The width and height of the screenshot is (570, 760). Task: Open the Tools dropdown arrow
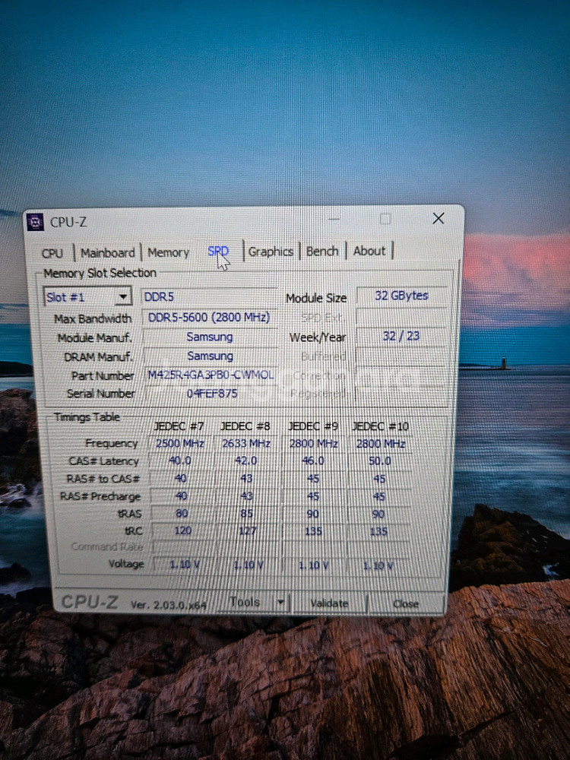tap(280, 603)
